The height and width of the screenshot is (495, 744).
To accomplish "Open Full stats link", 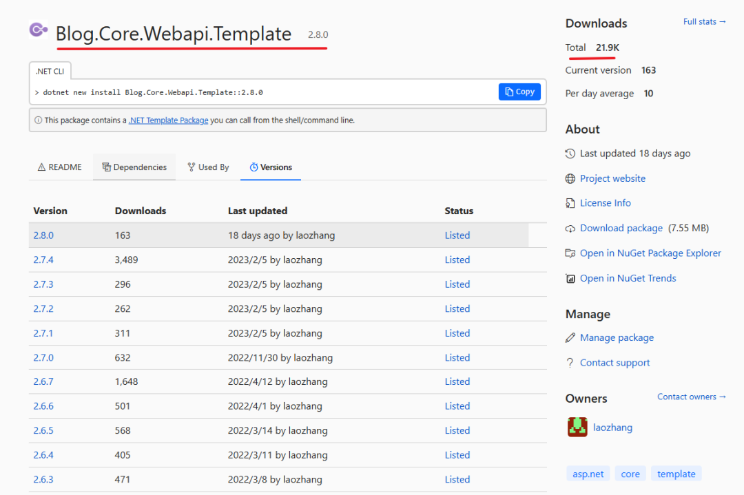I will (x=704, y=22).
